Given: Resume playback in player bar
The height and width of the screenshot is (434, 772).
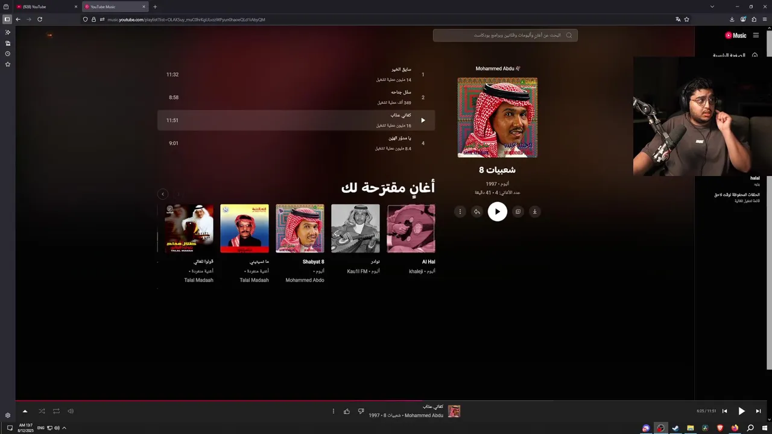Looking at the screenshot, I should click(x=741, y=411).
